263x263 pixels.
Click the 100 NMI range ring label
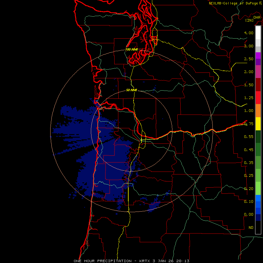(x=131, y=49)
